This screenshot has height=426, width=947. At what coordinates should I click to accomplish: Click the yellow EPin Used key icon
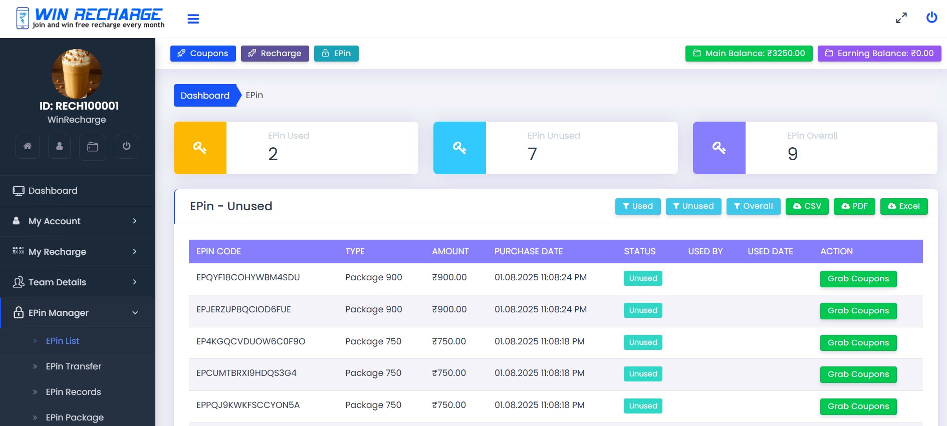(x=200, y=148)
